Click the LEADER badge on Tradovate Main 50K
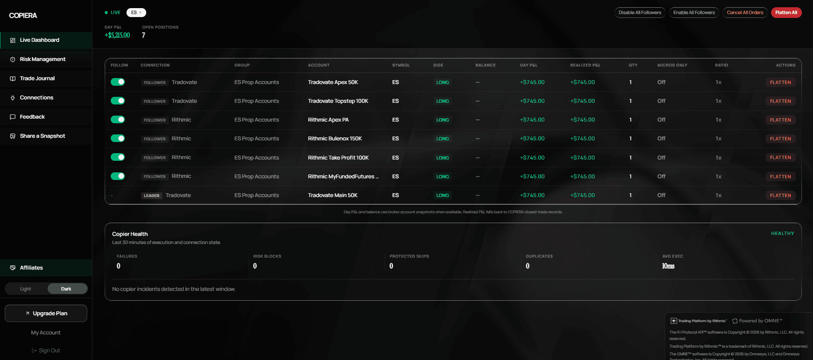The width and height of the screenshot is (813, 360). tap(152, 196)
